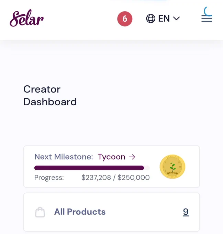Screen dimensions: 223x234
Task: Expand the EN language chevron
Action: coord(177,19)
